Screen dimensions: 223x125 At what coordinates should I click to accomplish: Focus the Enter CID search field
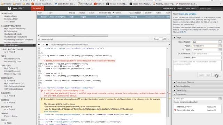coord(209,9)
